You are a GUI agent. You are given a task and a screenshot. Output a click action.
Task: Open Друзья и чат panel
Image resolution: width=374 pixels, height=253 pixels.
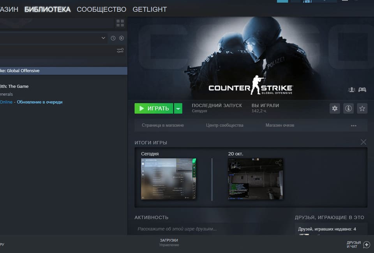[354, 244]
